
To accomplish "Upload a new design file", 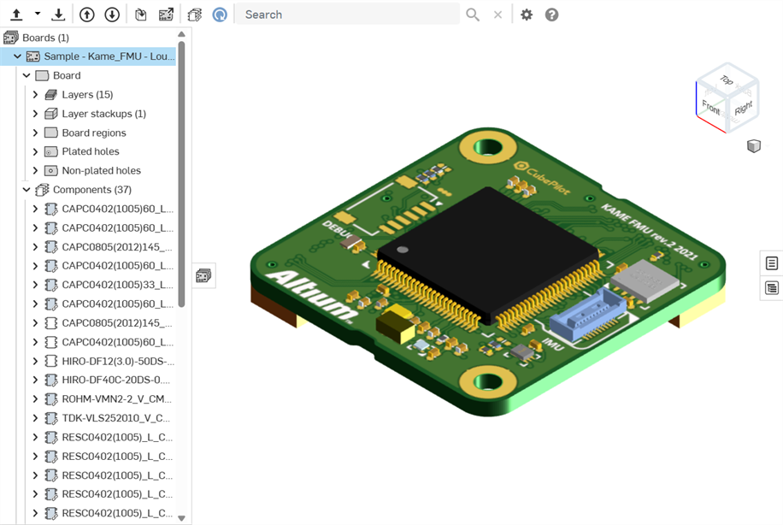I will coord(17,15).
